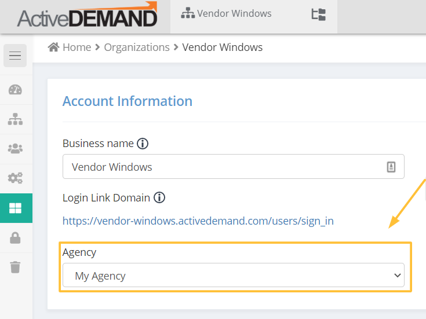Click the Business name input field
The width and height of the screenshot is (426, 319).
tap(234, 167)
